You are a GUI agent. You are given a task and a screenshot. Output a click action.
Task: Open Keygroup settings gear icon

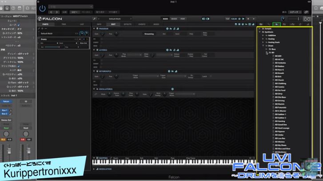tap(169, 71)
